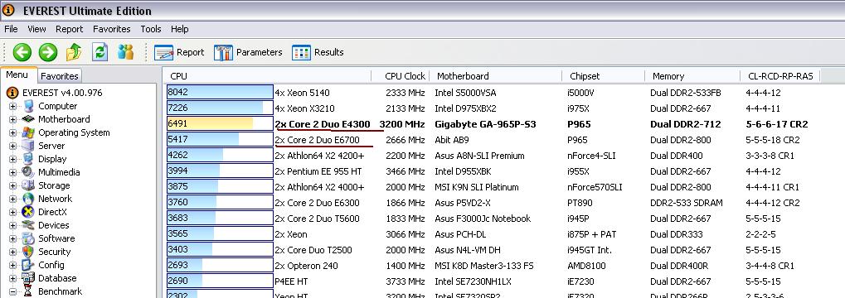
Task: Click the two-people users toolbar icon
Action: (125, 52)
